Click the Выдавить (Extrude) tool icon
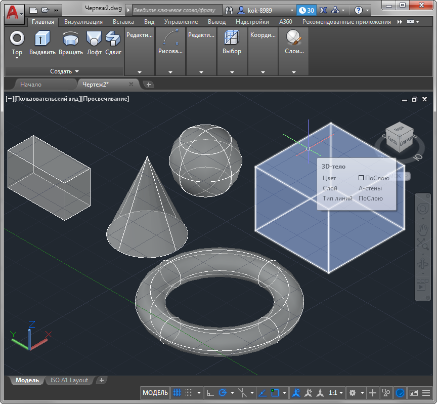The image size is (437, 404). tap(42, 38)
